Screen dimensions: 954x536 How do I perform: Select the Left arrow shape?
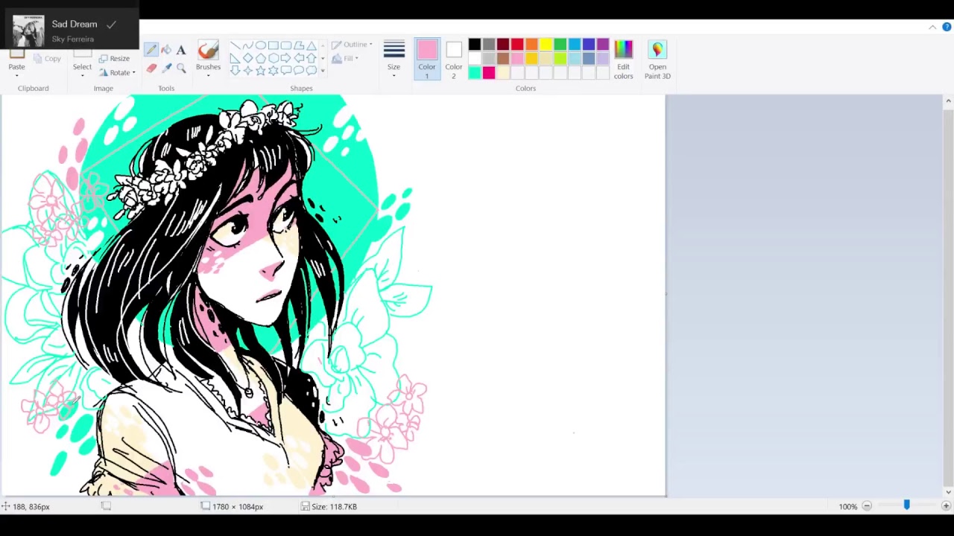(x=298, y=58)
